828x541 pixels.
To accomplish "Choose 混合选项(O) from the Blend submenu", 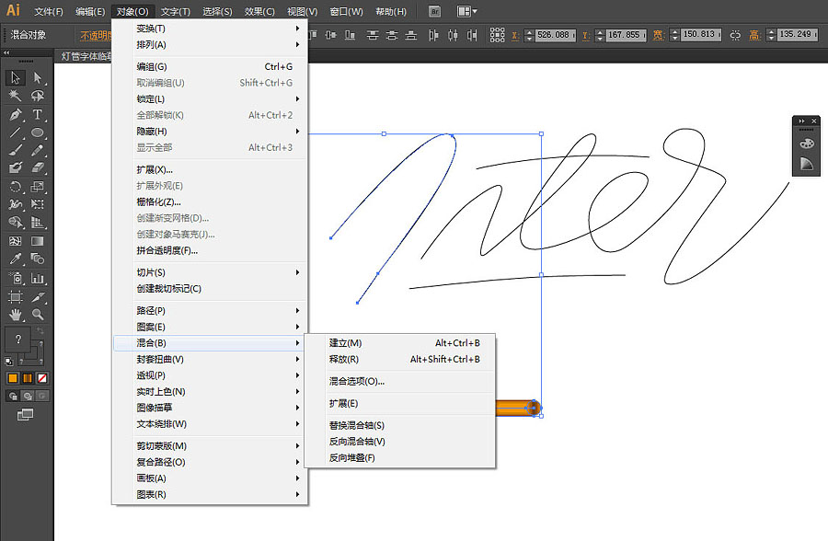I will click(x=352, y=381).
